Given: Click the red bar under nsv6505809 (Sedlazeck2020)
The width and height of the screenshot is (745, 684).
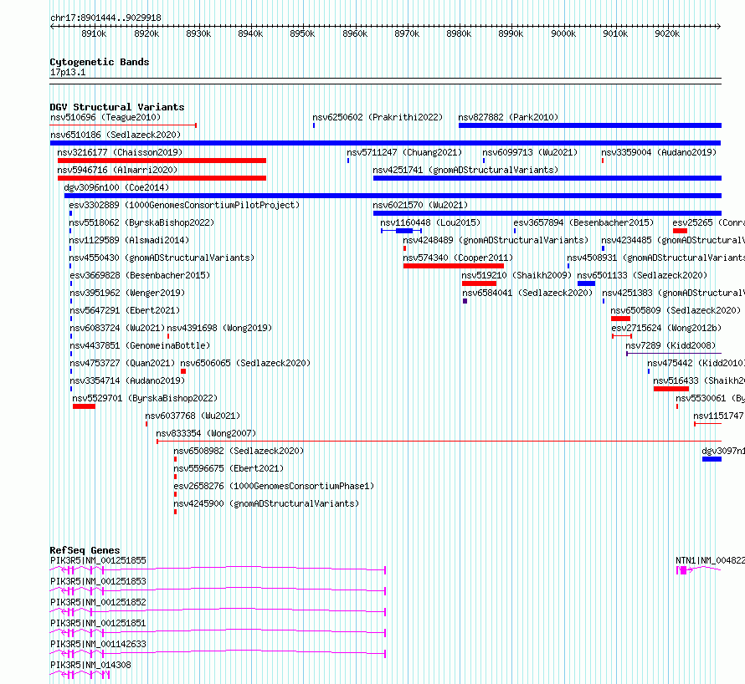Looking at the screenshot, I should (x=620, y=319).
